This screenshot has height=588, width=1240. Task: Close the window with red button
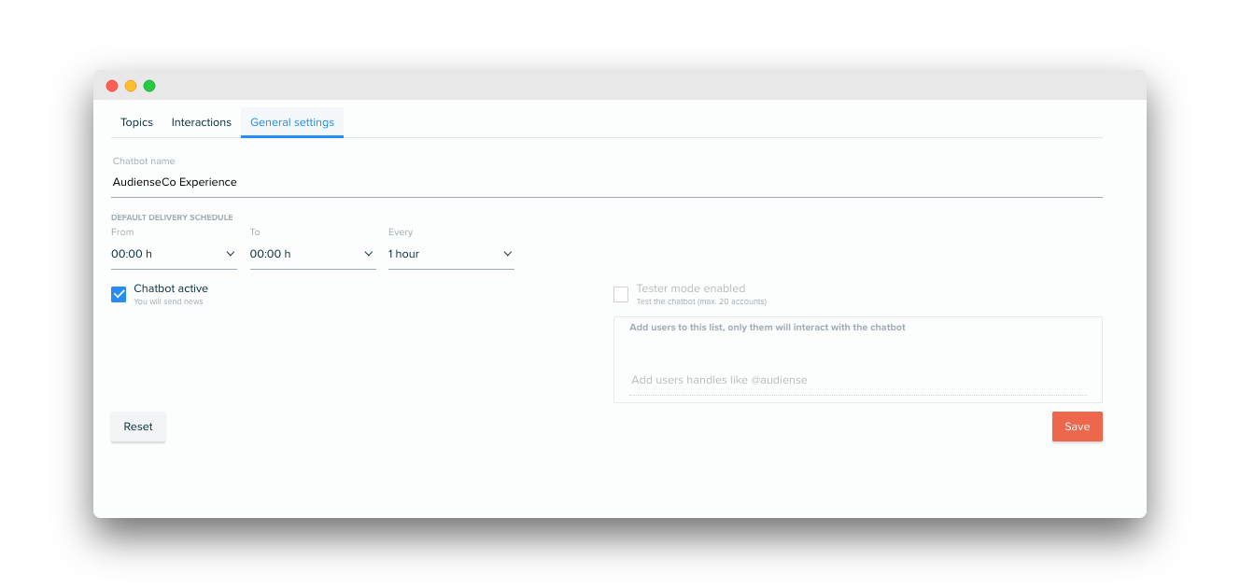112,86
